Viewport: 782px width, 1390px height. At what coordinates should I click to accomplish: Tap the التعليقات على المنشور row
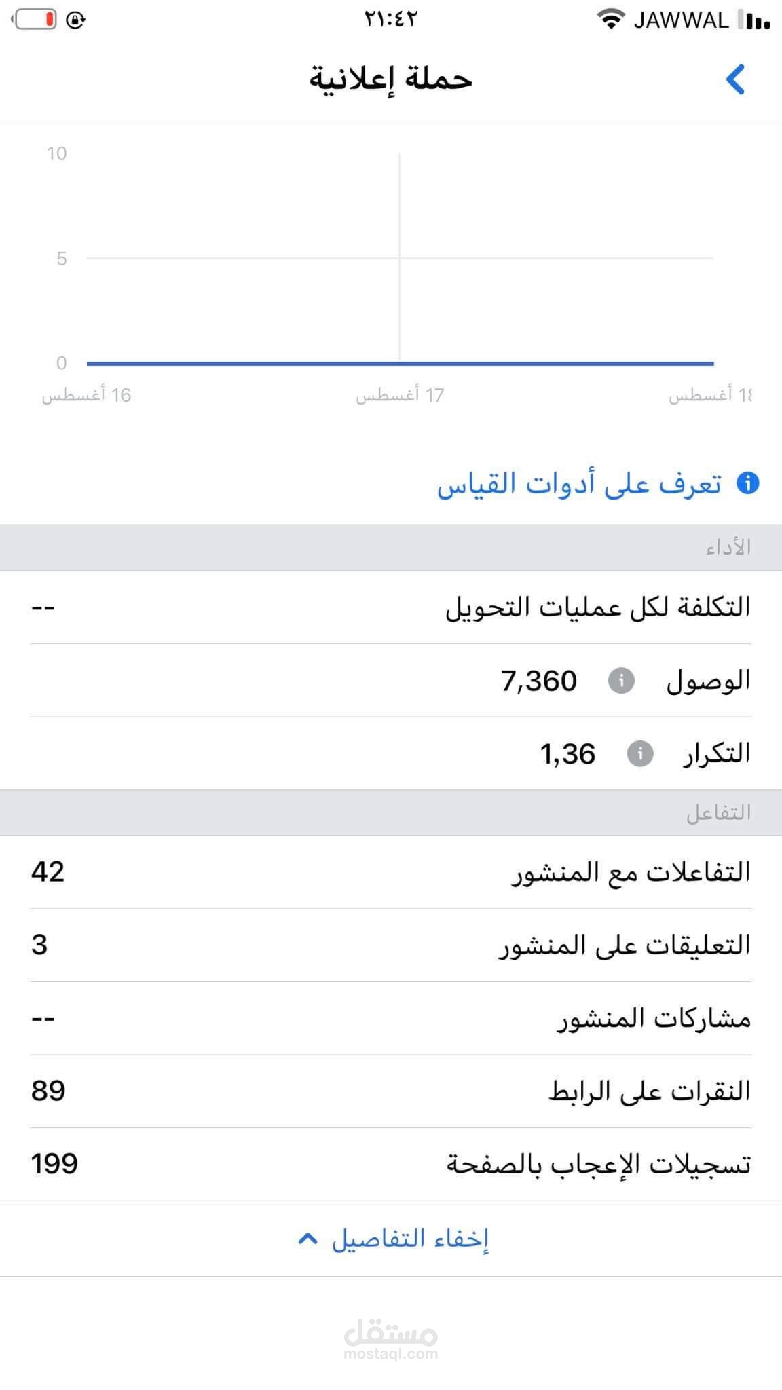[391, 945]
